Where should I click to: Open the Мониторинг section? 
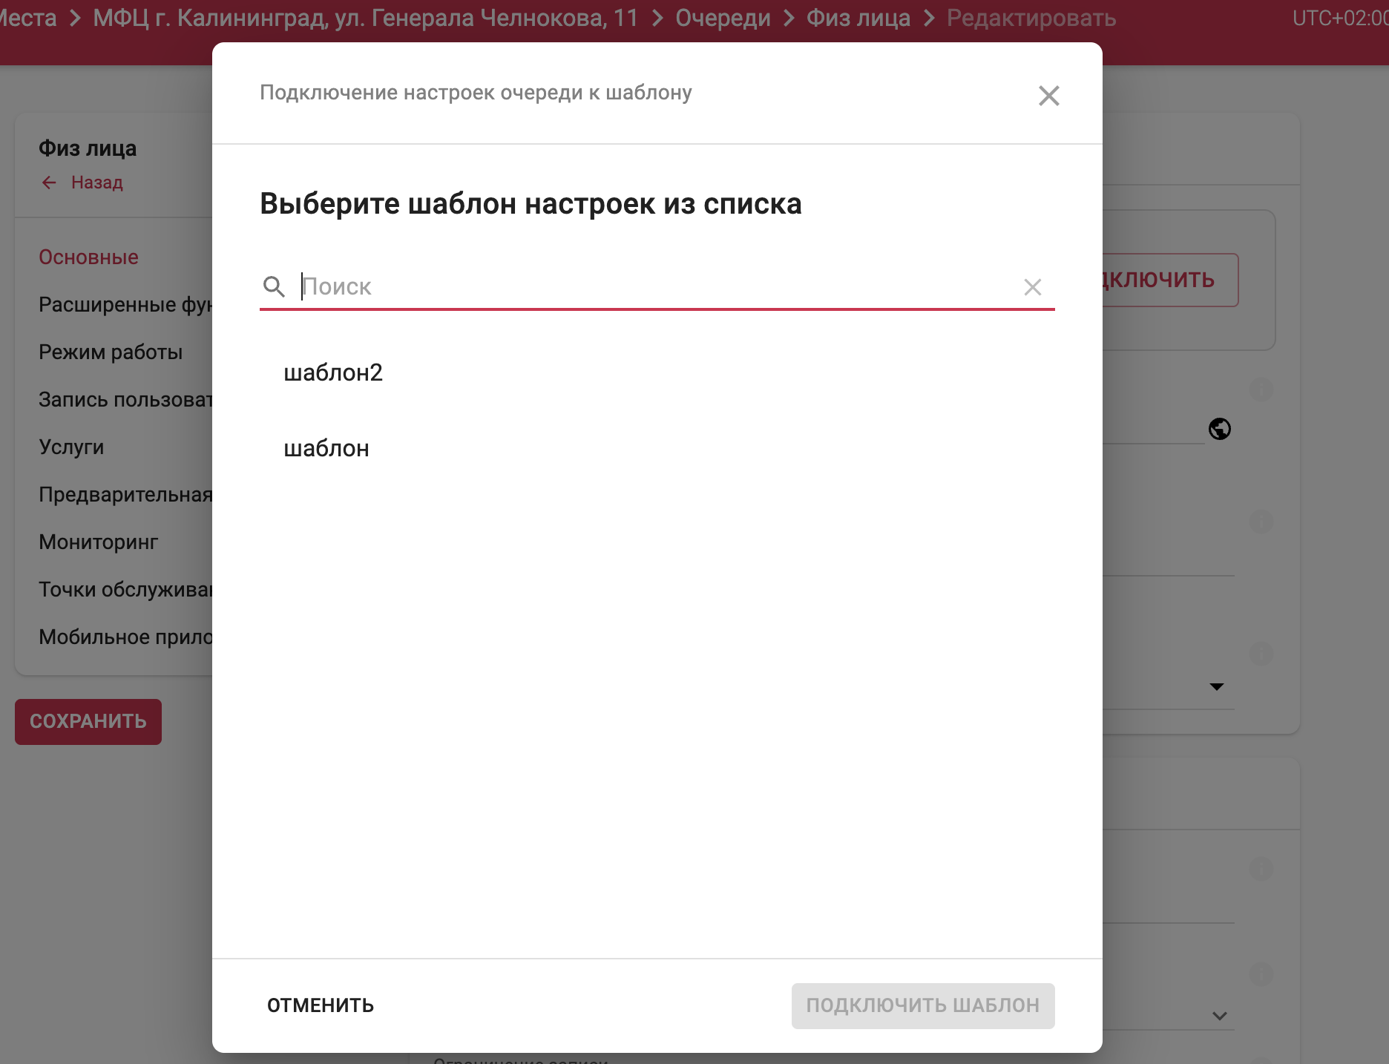99,542
